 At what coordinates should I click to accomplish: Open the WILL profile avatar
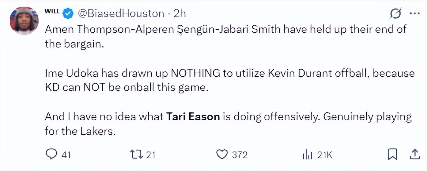24,20
